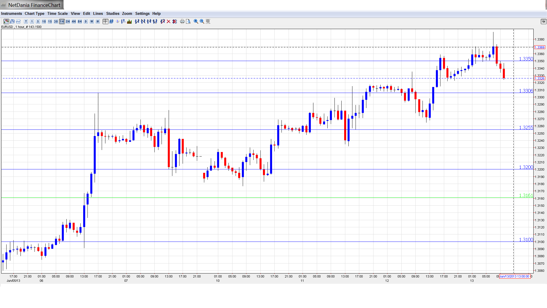Open studies bar chart icon

[x=129, y=21]
